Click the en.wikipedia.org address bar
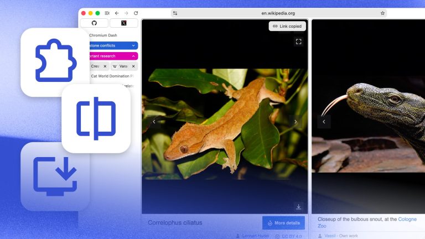The image size is (425, 239). click(278, 13)
